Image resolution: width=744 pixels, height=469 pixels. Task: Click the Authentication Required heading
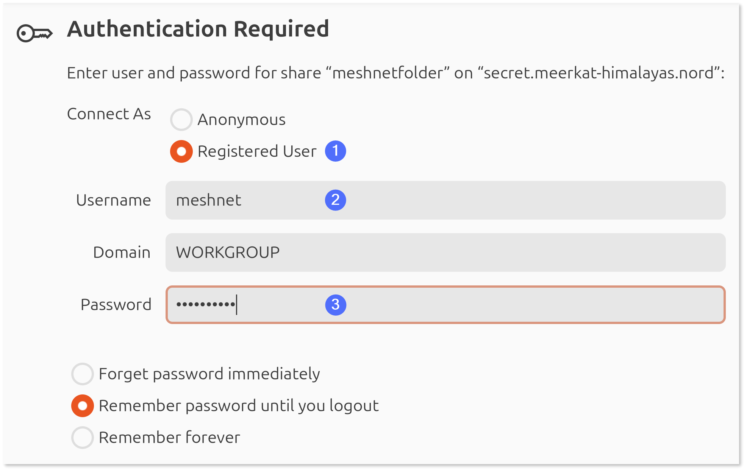[x=198, y=29]
